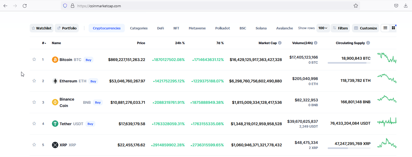
Task: Open the Bitcoin 7-day sparkline chart
Action: click(387, 58)
